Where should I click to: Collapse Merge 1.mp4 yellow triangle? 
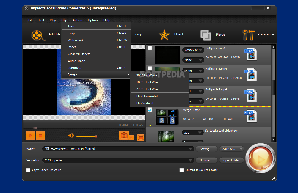150,125
